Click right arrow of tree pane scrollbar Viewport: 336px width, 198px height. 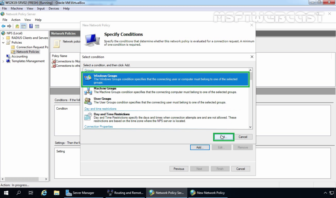pyautogui.click(x=46, y=179)
